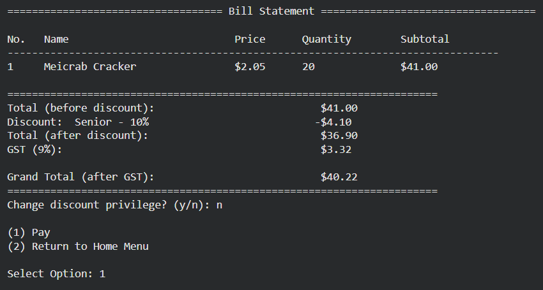Click the "Total (before discount):" label
Viewport: 543px width, 290px height.
point(80,108)
